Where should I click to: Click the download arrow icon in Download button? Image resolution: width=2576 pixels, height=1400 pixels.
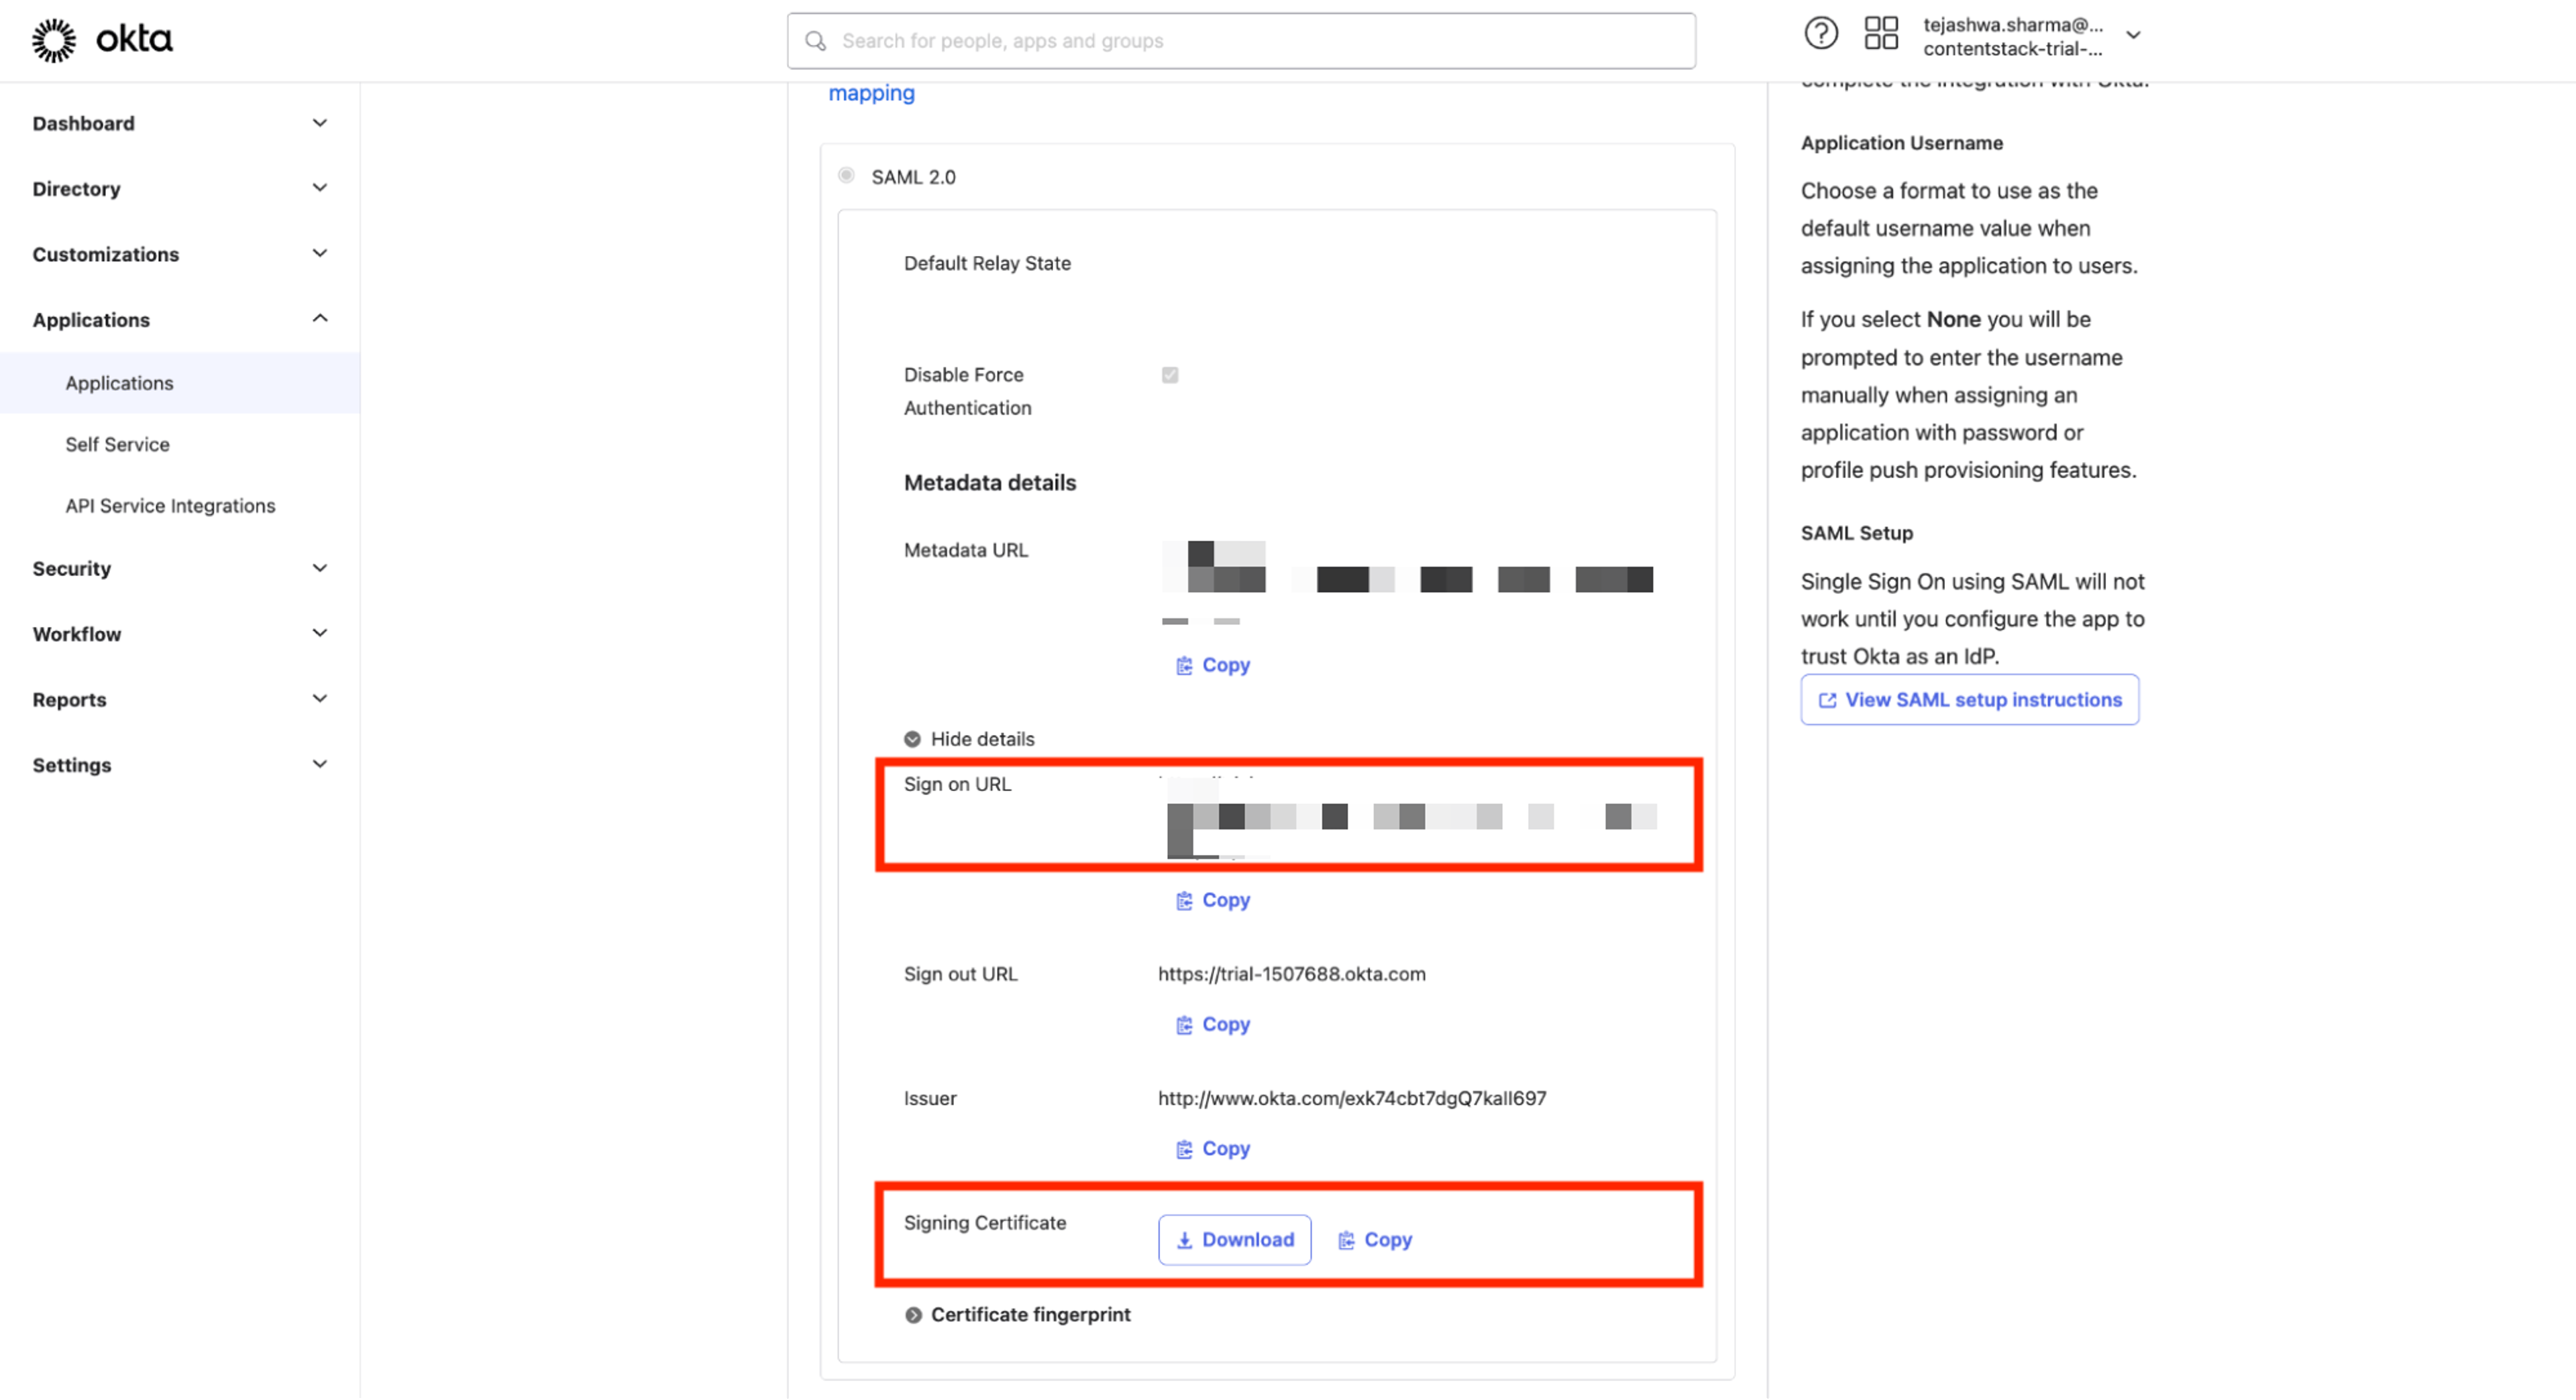pos(1184,1240)
